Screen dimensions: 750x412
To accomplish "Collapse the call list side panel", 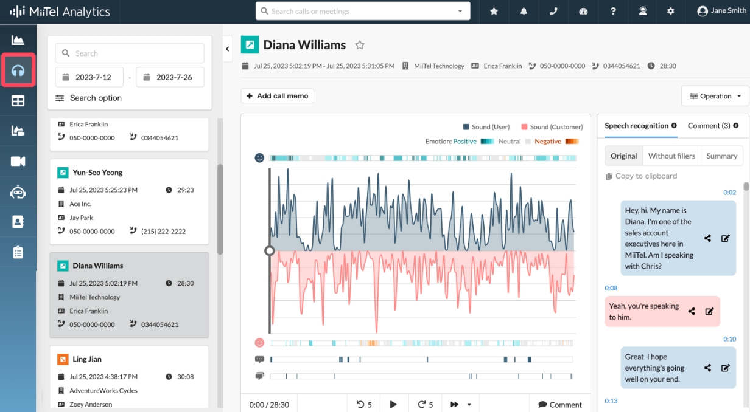I will click(228, 49).
